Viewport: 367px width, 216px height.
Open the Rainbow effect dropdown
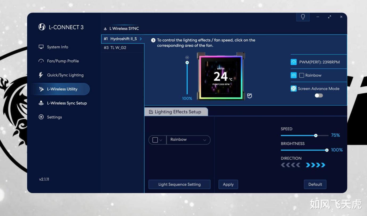click(x=188, y=140)
